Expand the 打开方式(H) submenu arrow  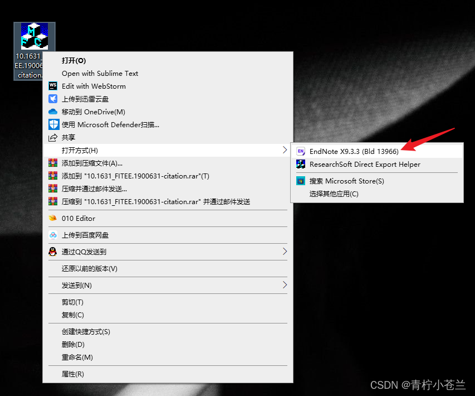click(285, 150)
